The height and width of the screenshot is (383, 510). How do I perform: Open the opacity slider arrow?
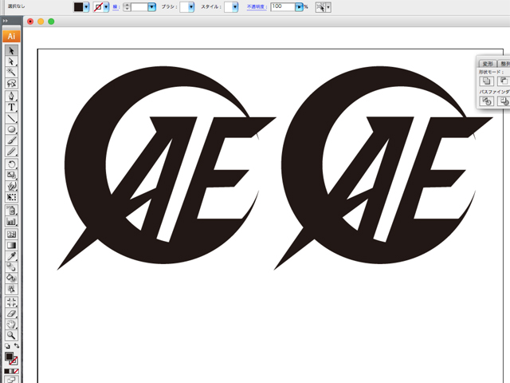point(299,7)
